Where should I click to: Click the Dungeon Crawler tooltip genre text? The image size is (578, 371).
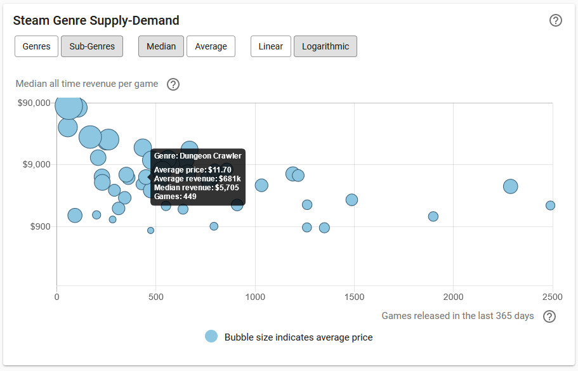tap(197, 156)
